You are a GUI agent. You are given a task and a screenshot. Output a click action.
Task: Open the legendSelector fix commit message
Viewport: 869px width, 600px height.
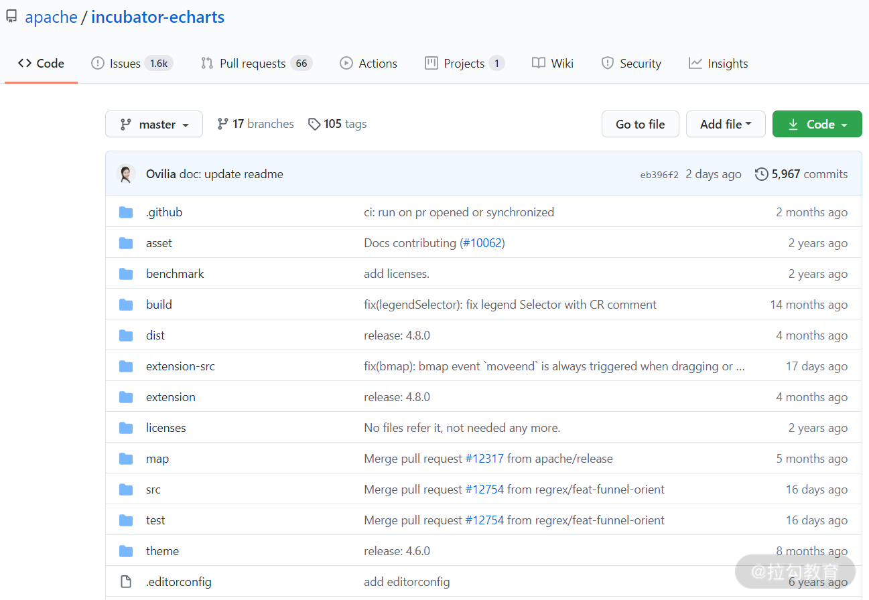pyautogui.click(x=510, y=305)
